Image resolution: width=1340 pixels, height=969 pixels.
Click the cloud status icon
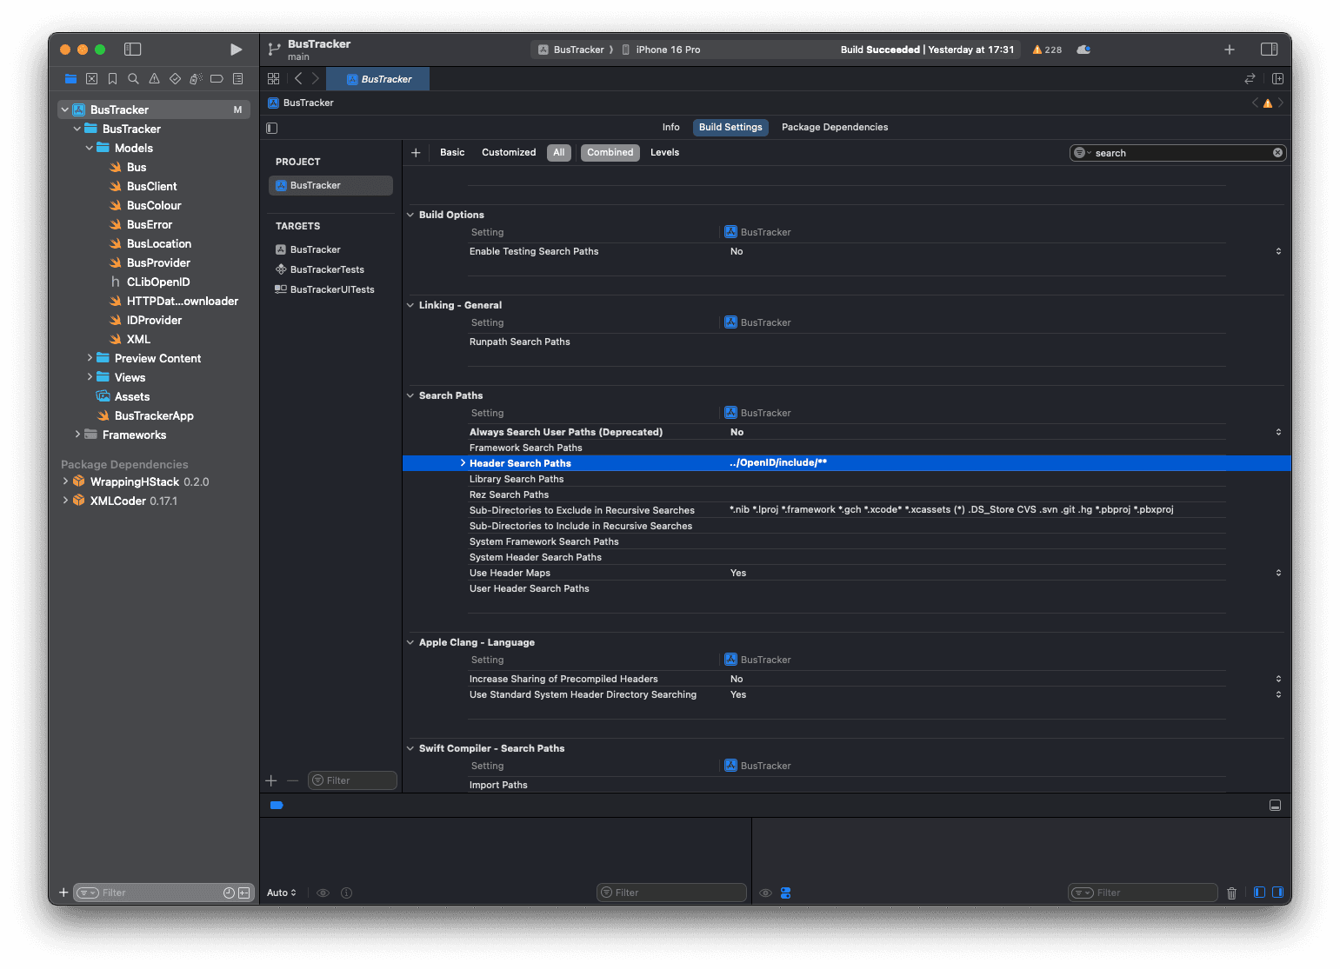pyautogui.click(x=1083, y=50)
